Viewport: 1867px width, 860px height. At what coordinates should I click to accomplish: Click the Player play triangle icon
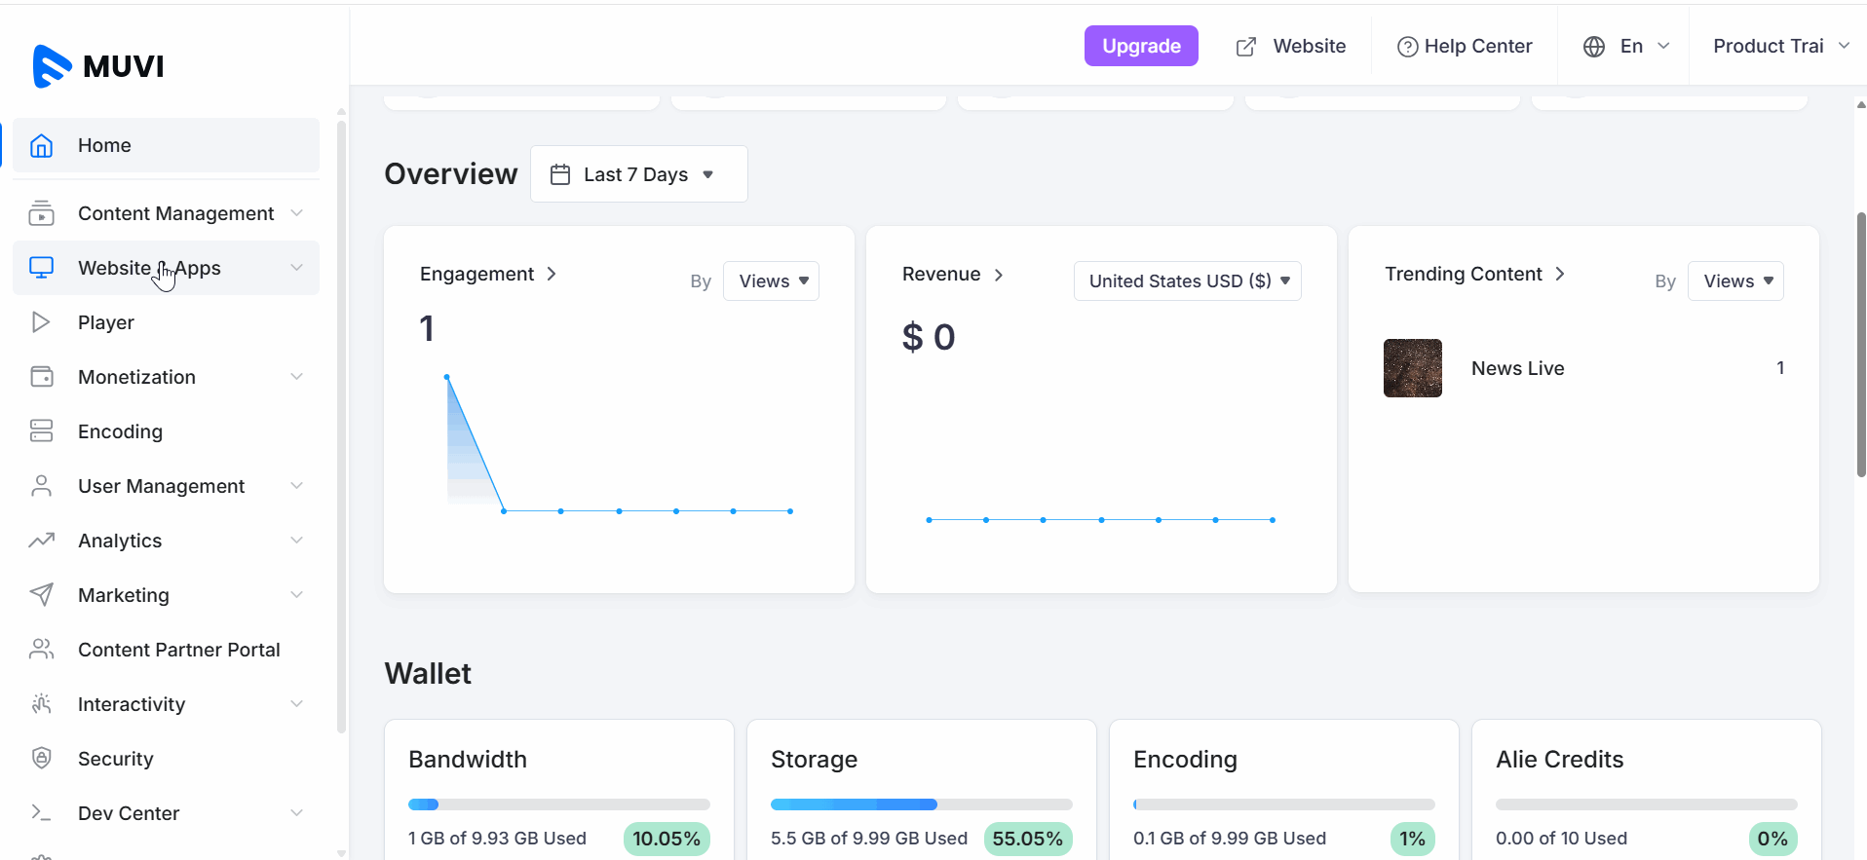tap(41, 322)
